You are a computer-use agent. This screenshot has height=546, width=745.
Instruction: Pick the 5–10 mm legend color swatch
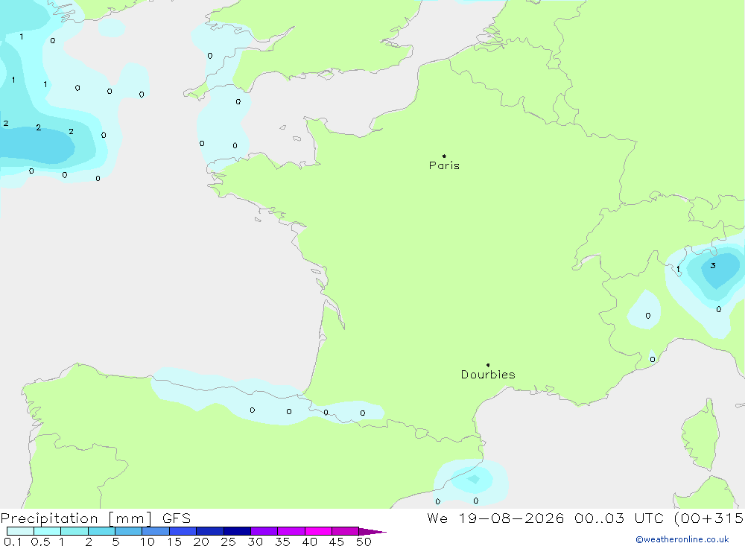tap(129, 531)
